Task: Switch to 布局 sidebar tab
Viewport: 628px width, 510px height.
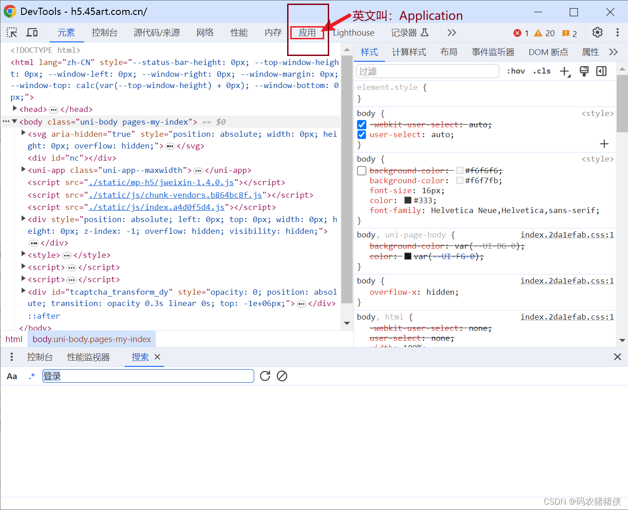Action: point(449,52)
